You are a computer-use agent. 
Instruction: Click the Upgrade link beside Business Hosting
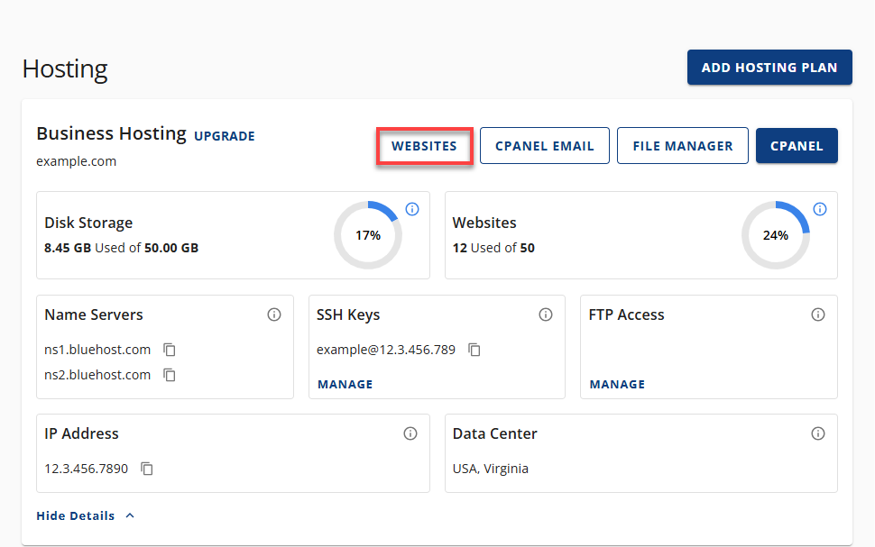coord(225,136)
